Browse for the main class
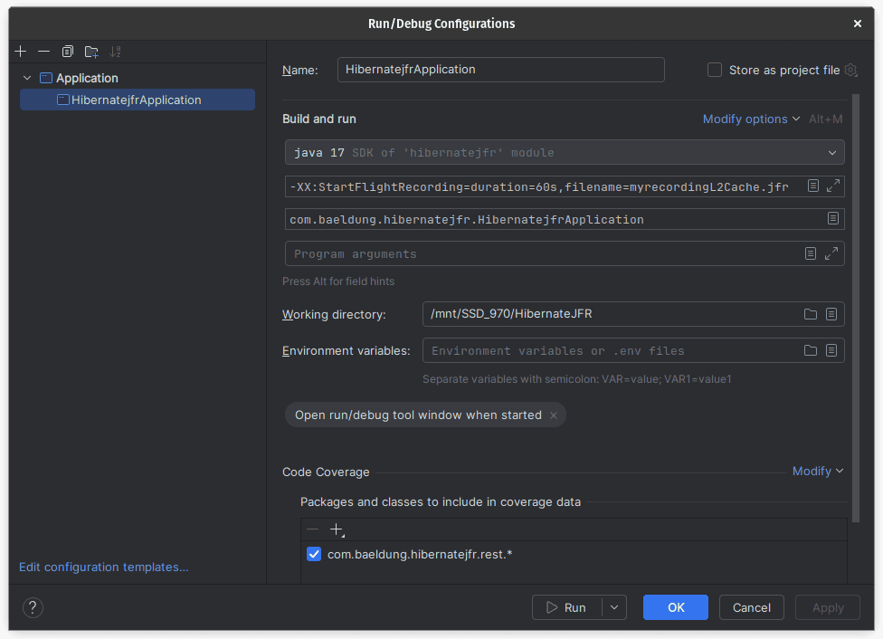 pos(833,219)
